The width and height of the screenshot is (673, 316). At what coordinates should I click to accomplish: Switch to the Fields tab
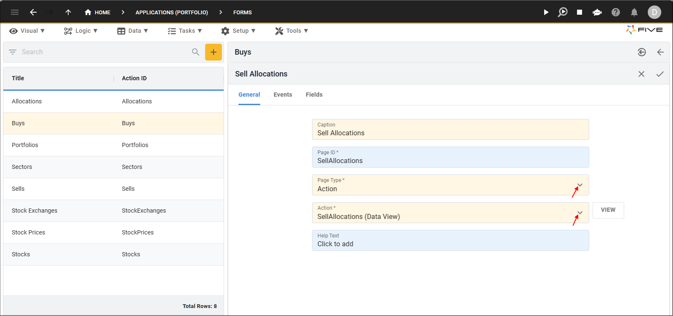tap(314, 95)
